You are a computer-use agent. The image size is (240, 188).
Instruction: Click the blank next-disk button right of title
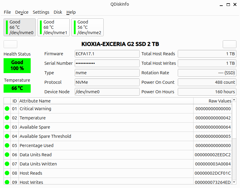(230, 44)
